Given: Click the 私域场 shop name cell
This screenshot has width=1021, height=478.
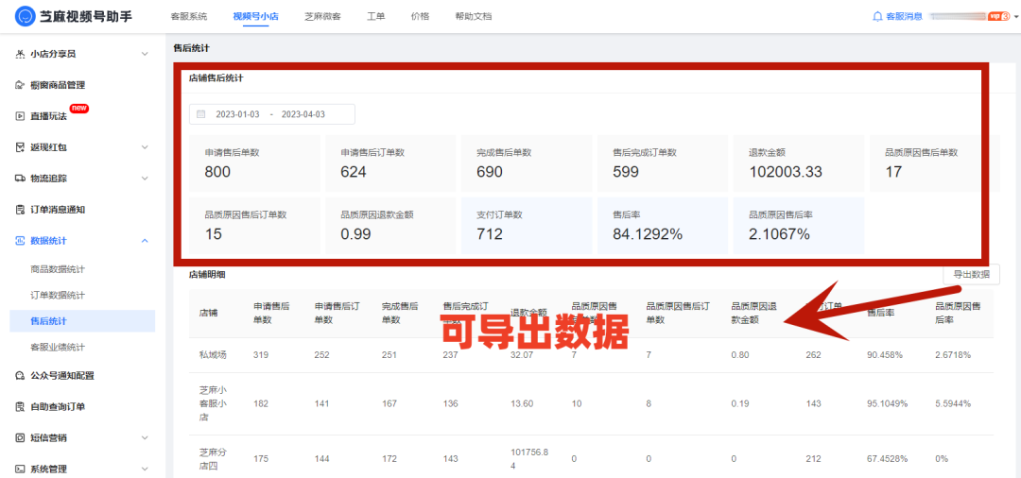Looking at the screenshot, I should [x=213, y=355].
